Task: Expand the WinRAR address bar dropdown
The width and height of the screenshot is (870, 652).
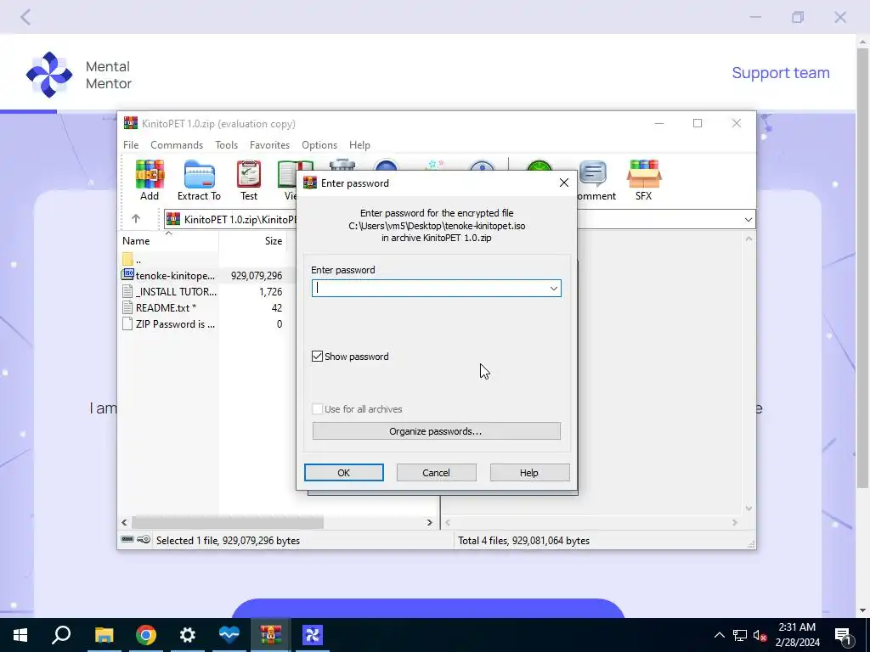Action: tap(748, 220)
